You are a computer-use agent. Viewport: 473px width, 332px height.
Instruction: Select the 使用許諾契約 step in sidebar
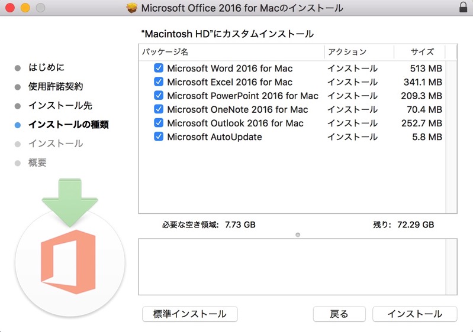click(56, 87)
